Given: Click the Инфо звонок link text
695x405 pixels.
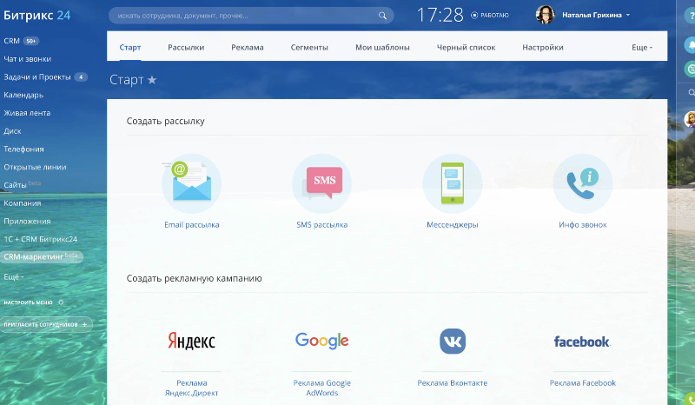Looking at the screenshot, I should tap(582, 225).
